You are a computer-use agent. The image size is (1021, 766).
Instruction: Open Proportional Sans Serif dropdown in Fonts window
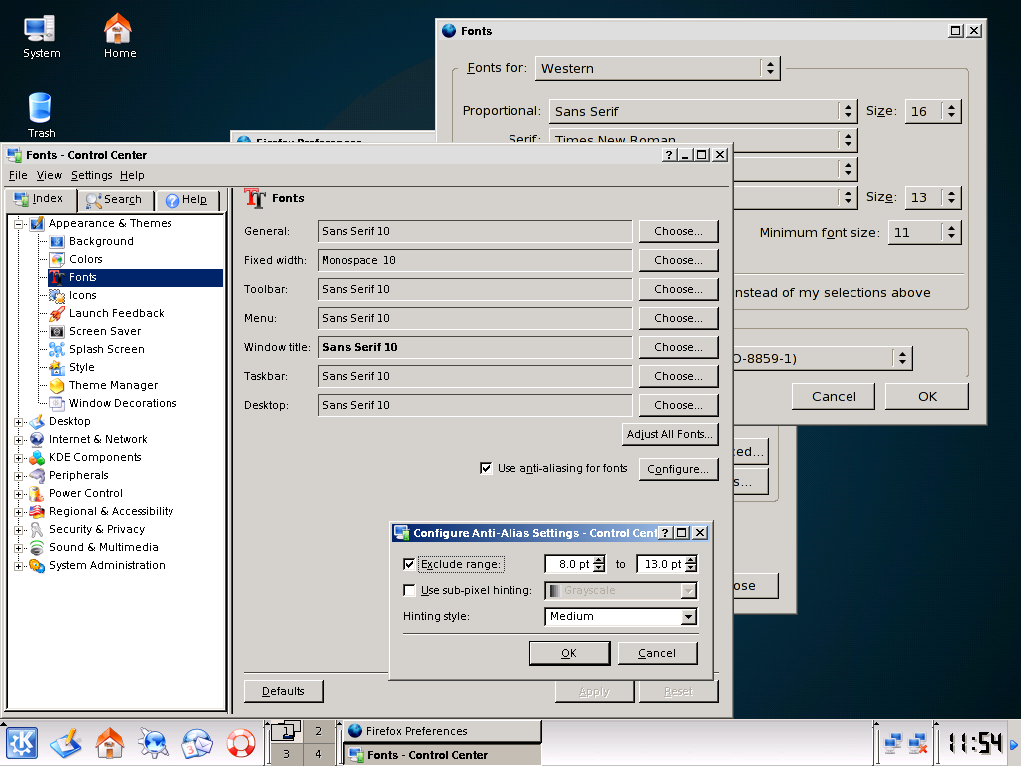coord(703,111)
